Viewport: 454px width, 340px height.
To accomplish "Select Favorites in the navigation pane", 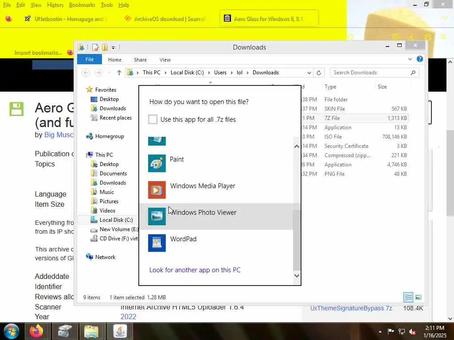I will coord(106,89).
